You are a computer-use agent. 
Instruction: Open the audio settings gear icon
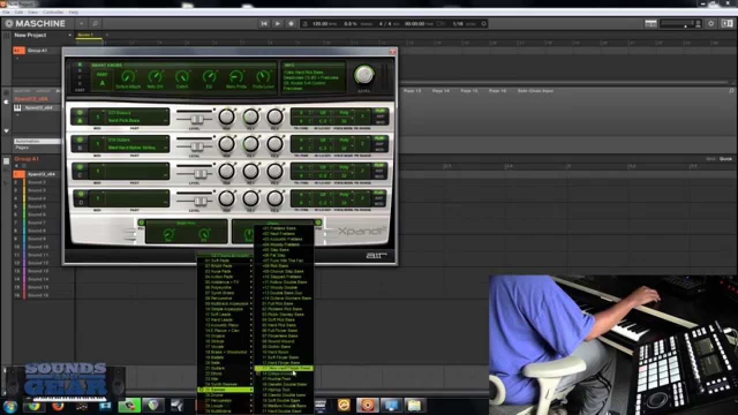710,24
